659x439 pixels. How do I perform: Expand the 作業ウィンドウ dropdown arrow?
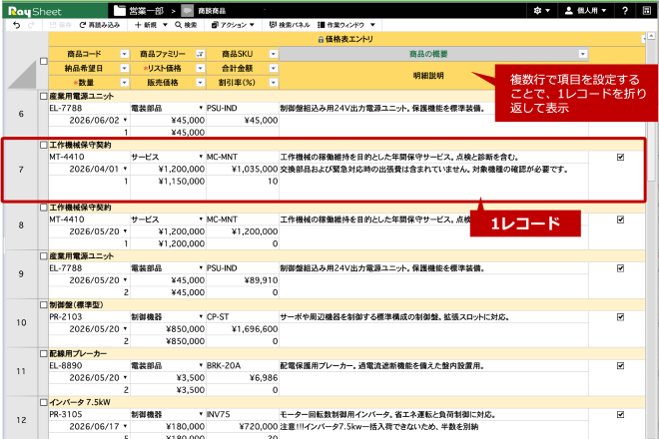(x=372, y=25)
